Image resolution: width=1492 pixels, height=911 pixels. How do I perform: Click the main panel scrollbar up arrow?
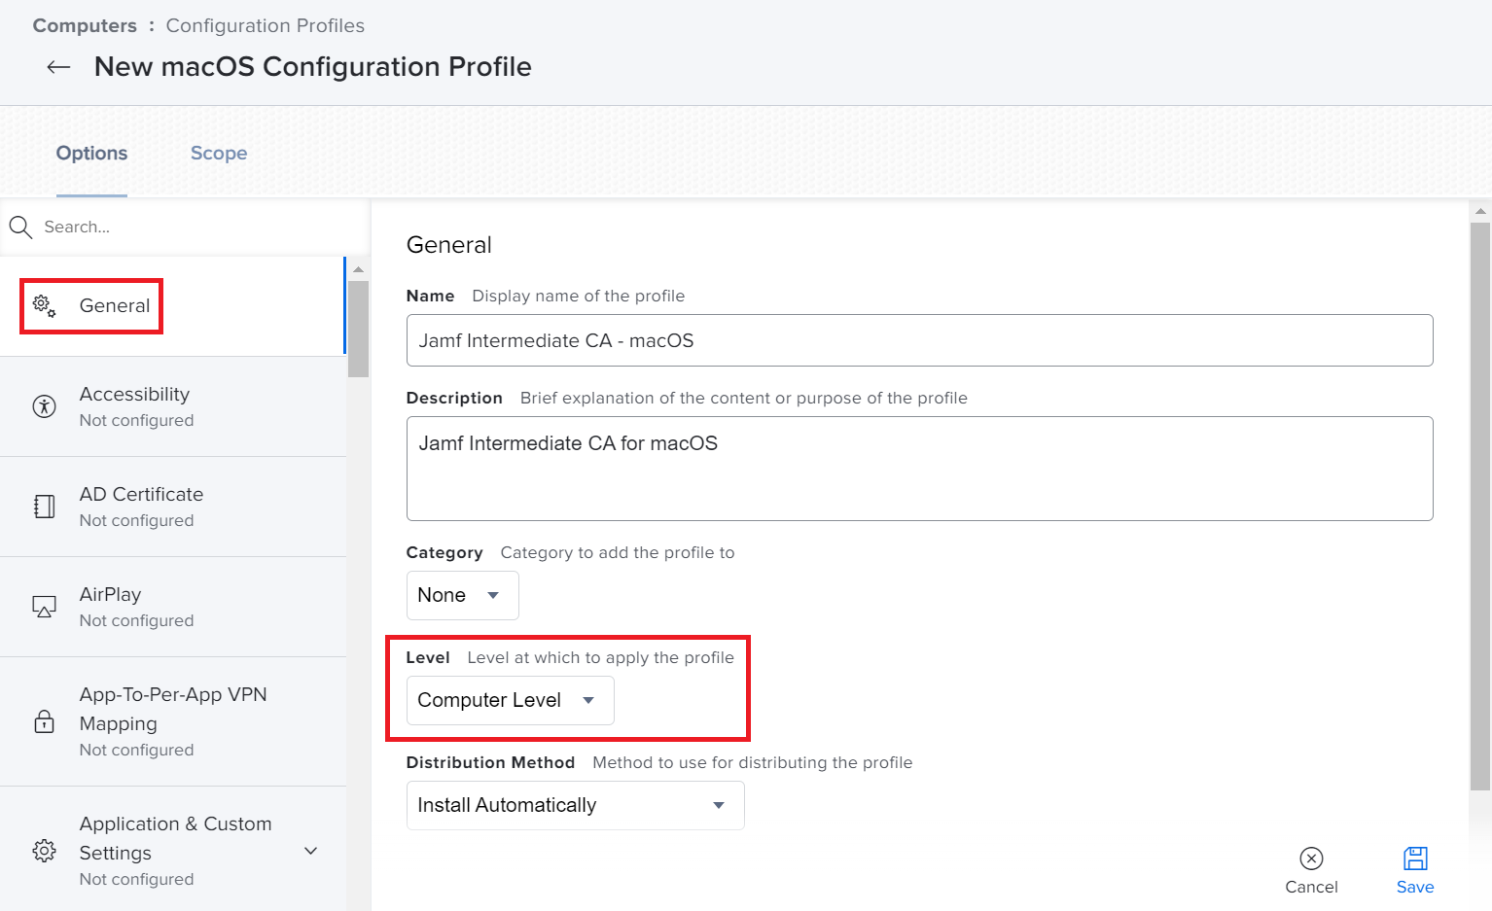click(1480, 211)
